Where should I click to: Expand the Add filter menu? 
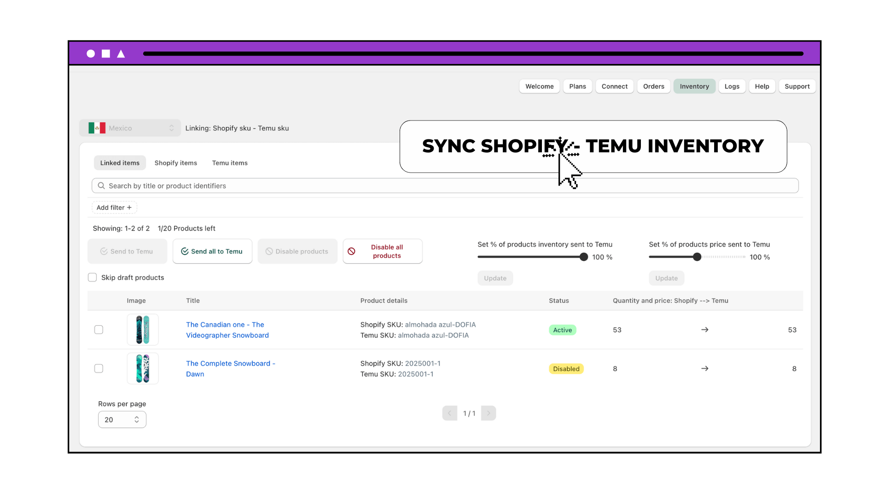click(x=114, y=208)
